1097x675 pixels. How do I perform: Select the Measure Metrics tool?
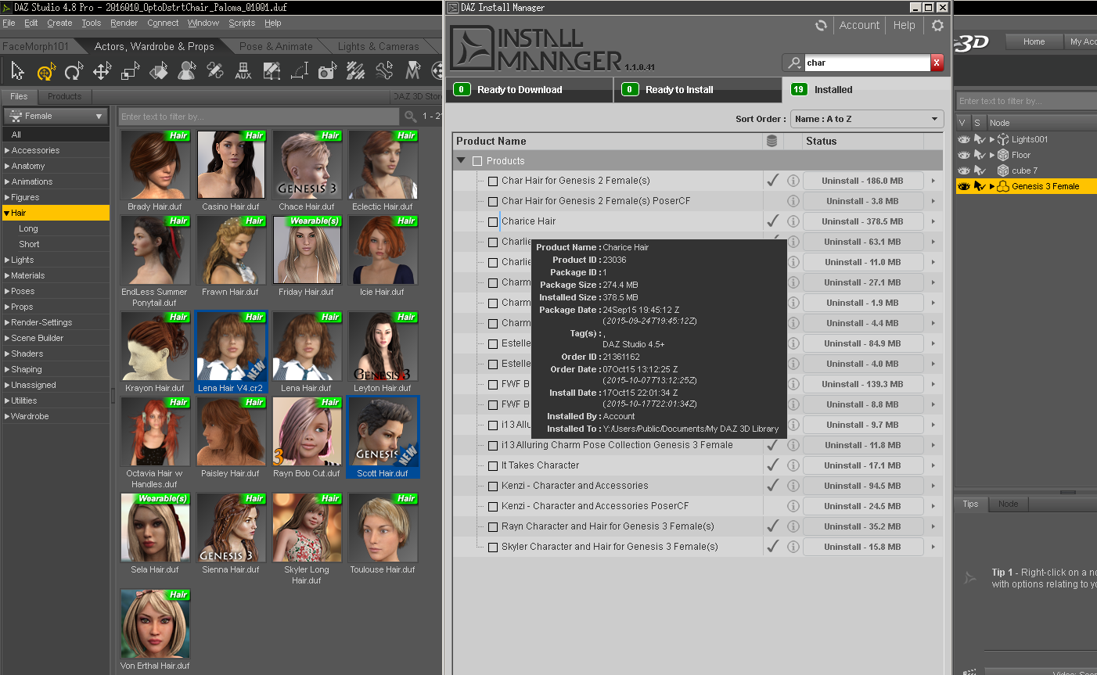300,72
